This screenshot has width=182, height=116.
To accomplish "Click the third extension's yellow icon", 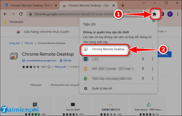I will click(86, 69).
